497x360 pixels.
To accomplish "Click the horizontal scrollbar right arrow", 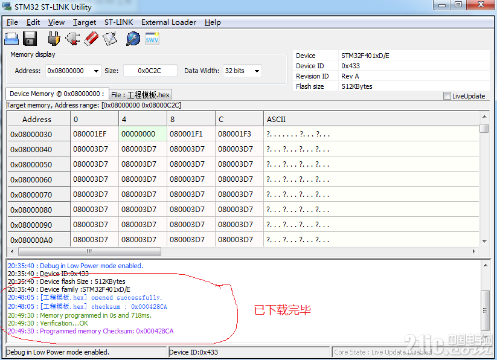I will click(474, 252).
